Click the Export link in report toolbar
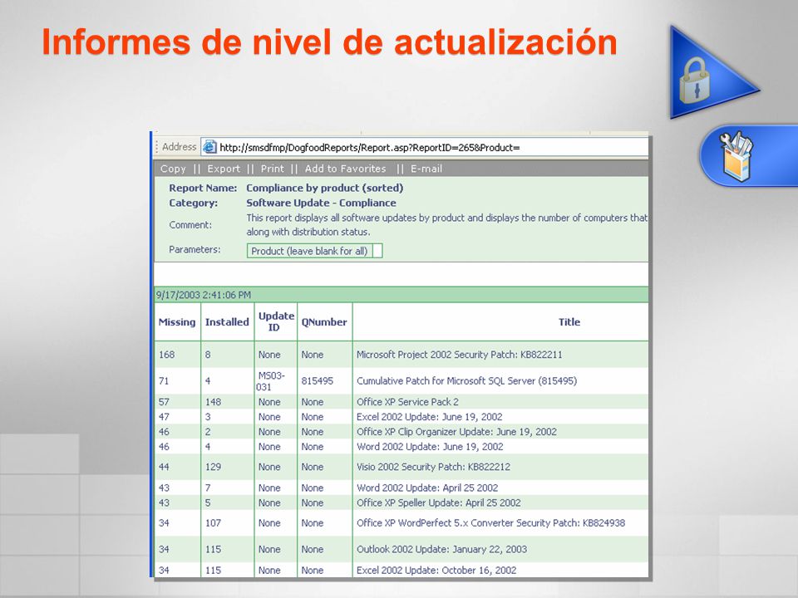The image size is (798, 598). coord(224,169)
